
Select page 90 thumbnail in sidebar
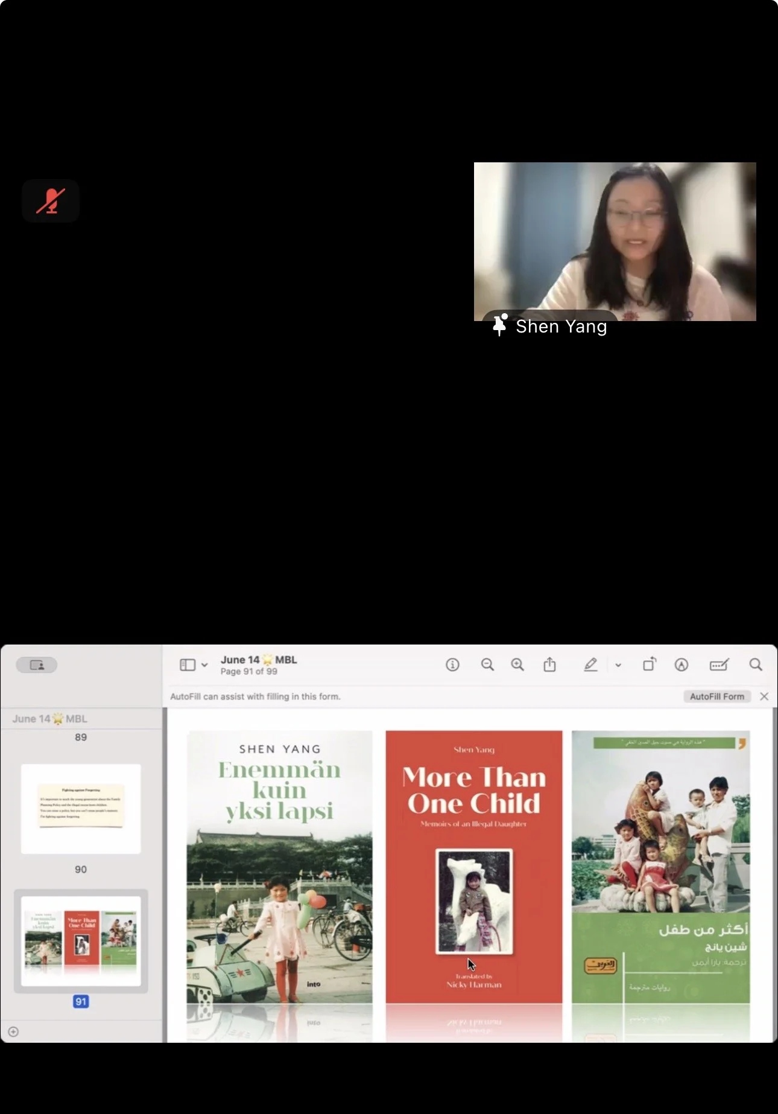pyautogui.click(x=81, y=809)
